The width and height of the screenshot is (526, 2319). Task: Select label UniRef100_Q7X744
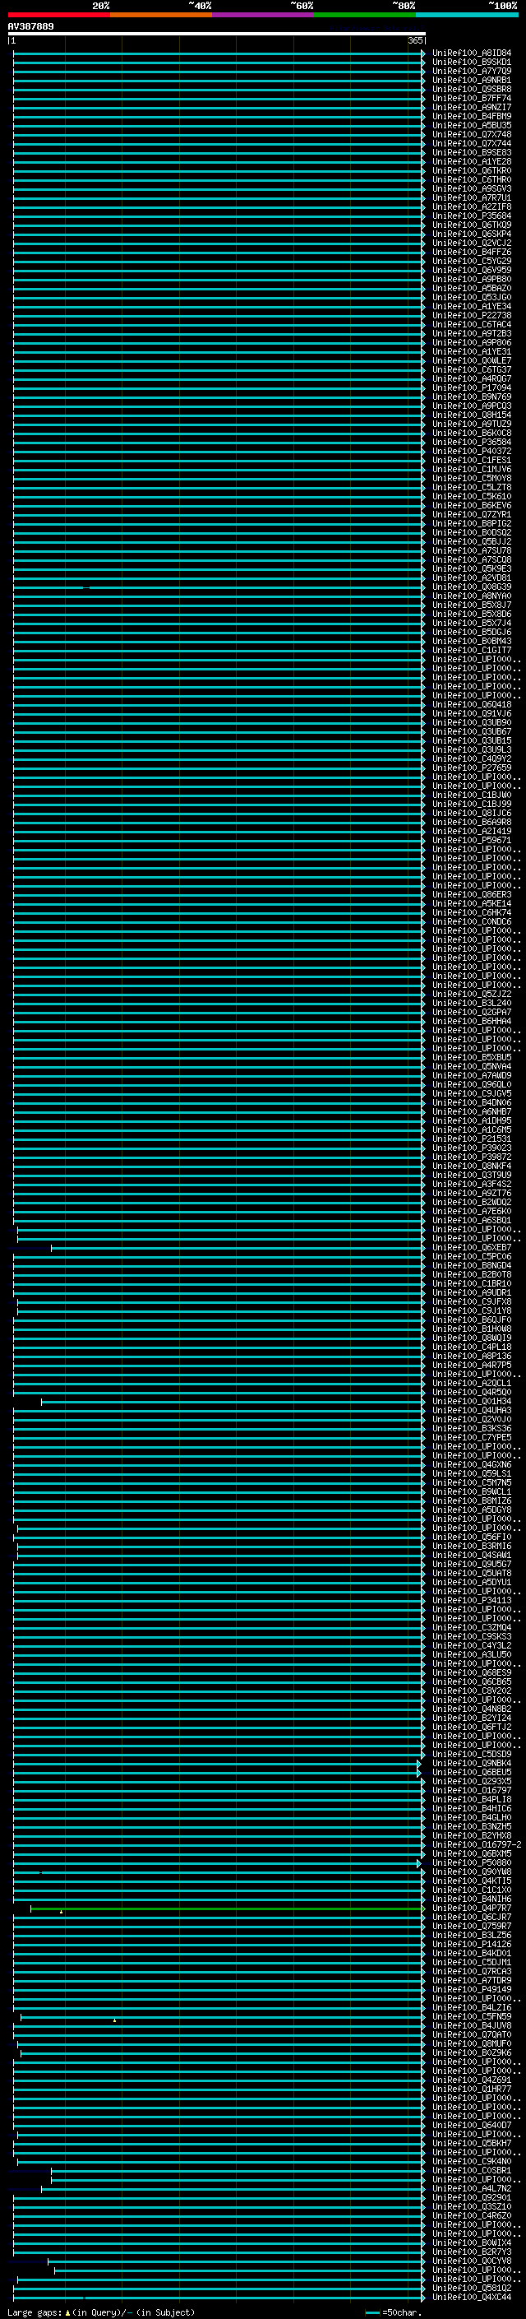tap(471, 143)
